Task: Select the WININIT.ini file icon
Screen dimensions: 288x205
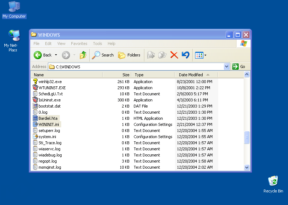Action: click(35, 124)
